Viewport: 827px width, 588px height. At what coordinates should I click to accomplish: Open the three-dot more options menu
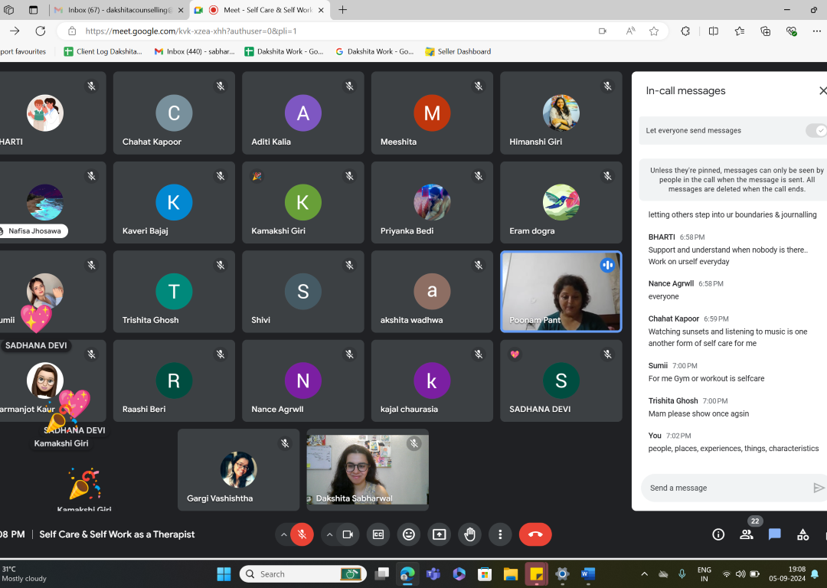click(x=500, y=534)
